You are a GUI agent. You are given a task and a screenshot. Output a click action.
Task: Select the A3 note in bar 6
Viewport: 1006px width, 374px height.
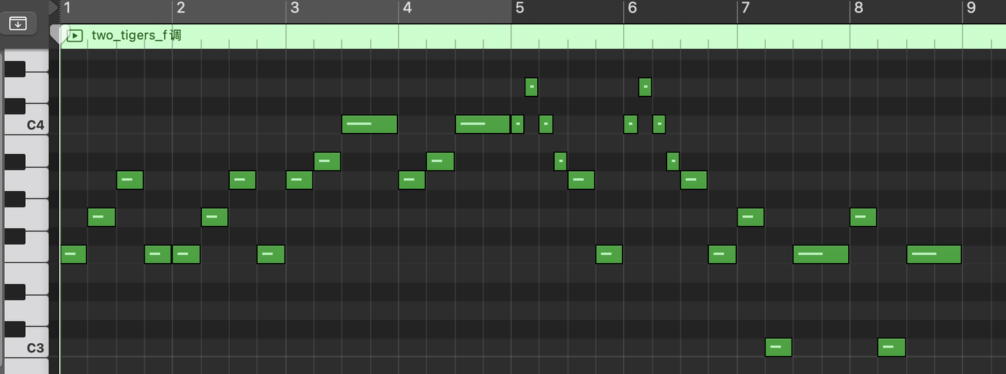click(x=694, y=180)
